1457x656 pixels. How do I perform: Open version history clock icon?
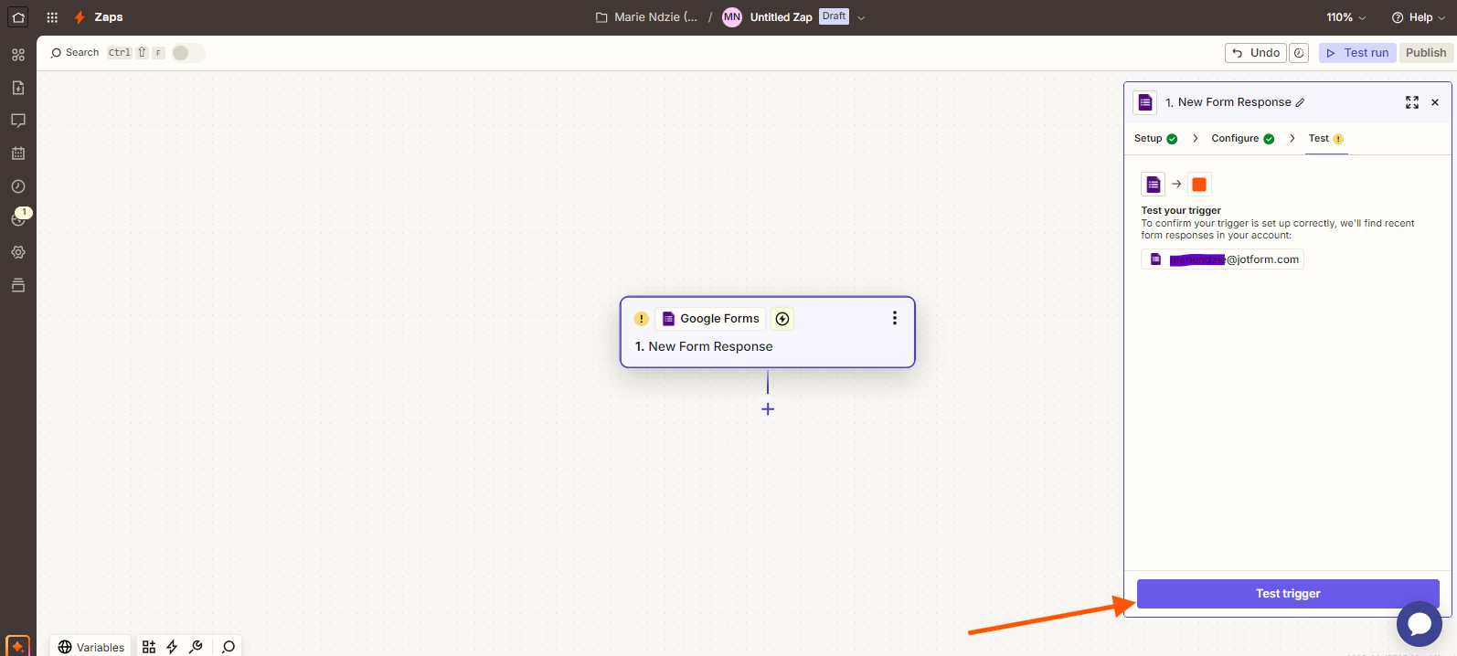click(x=1299, y=53)
